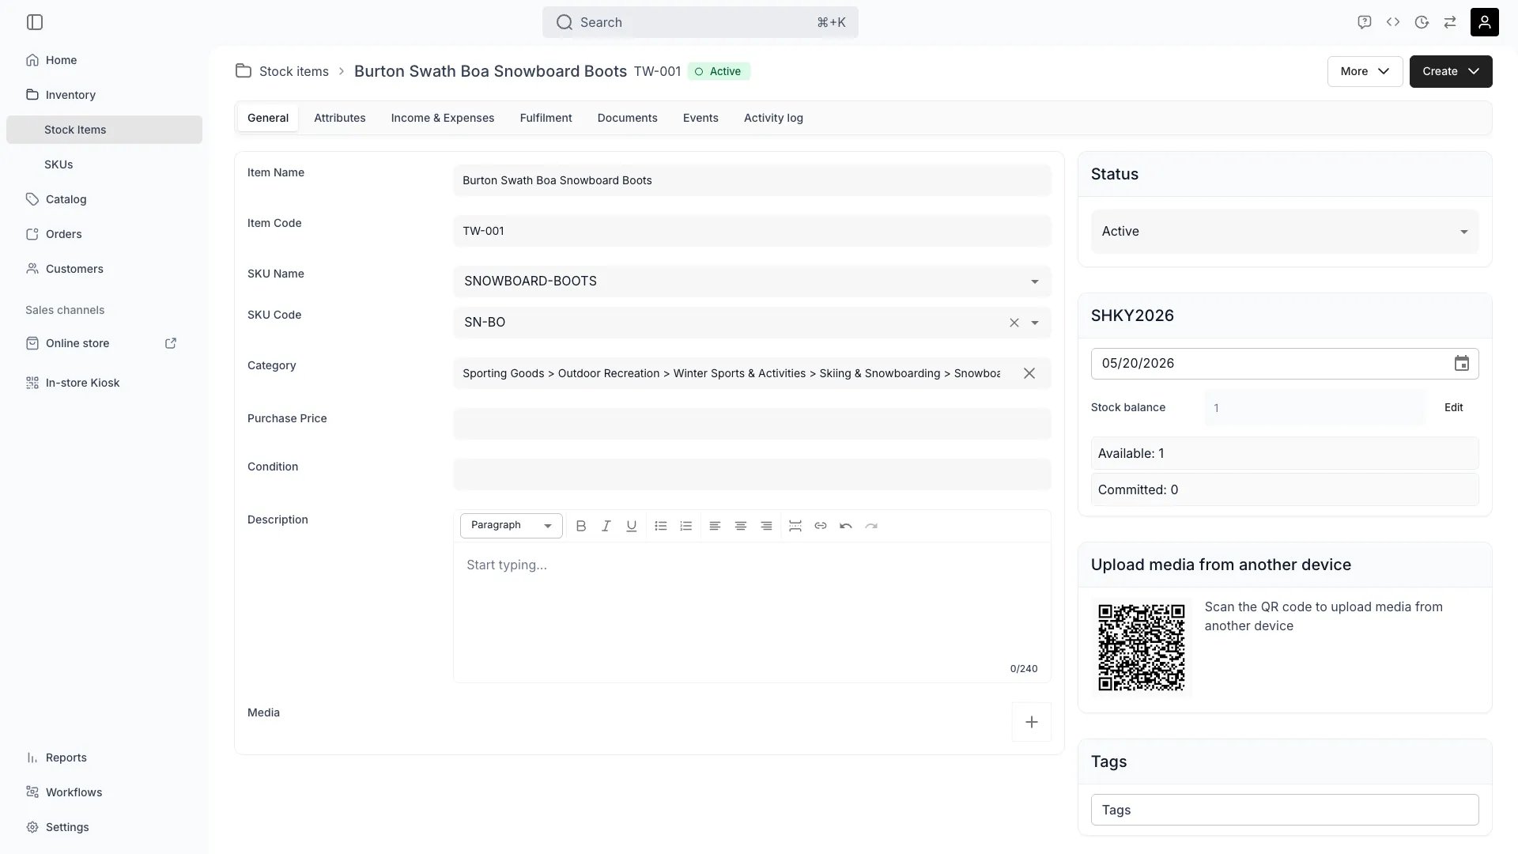Align the Description text left

tap(715, 526)
